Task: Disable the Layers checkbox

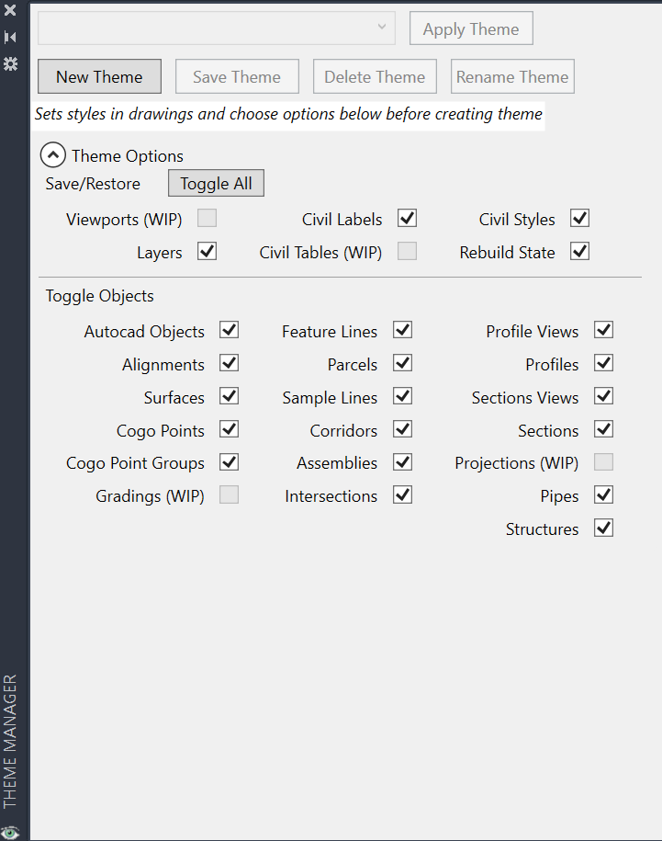Action: (208, 251)
